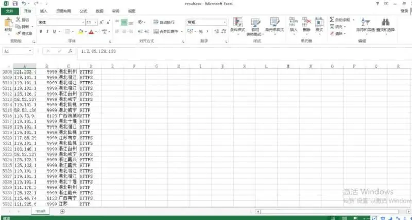
Task: Switch to the Data (数据) tab
Action: click(x=99, y=11)
